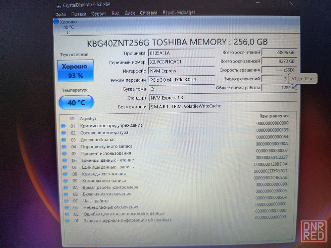Select row text Процент использования

[x=106, y=153]
